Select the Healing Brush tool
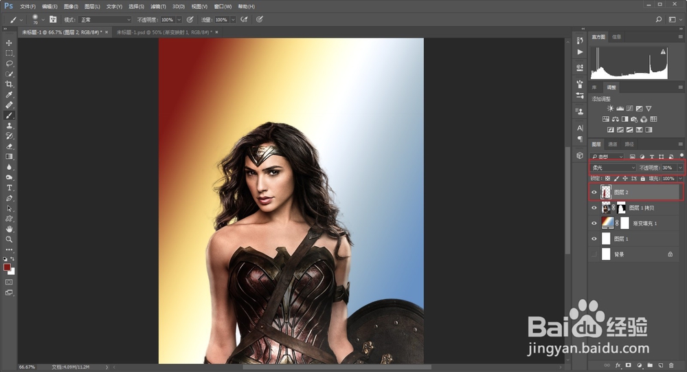 tap(9, 105)
